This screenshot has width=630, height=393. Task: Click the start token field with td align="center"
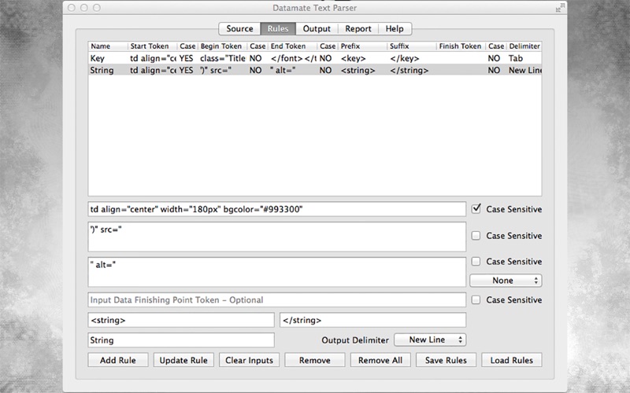277,209
